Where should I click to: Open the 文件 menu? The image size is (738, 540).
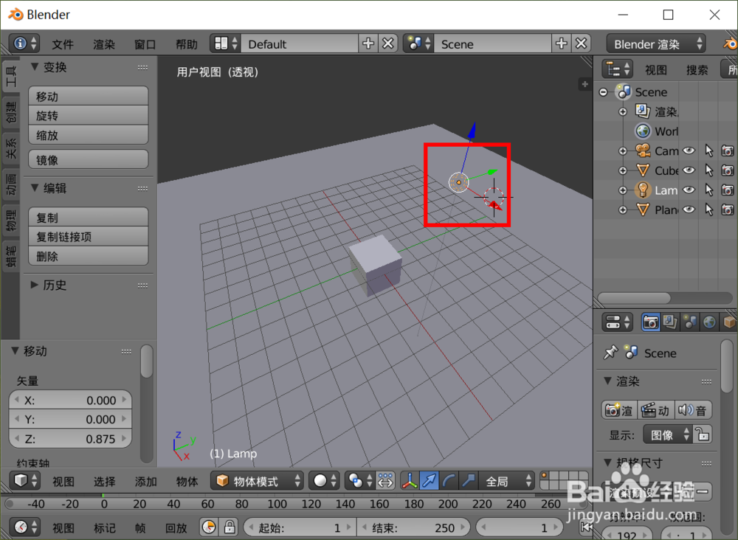coord(63,44)
